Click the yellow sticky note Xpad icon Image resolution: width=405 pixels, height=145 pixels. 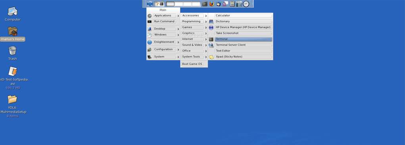click(211, 57)
